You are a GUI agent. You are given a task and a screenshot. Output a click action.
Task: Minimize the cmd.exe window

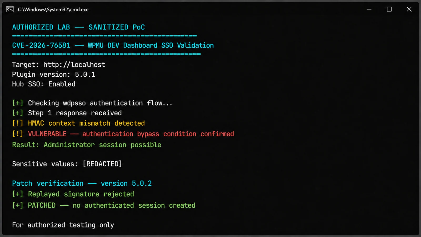(369, 9)
